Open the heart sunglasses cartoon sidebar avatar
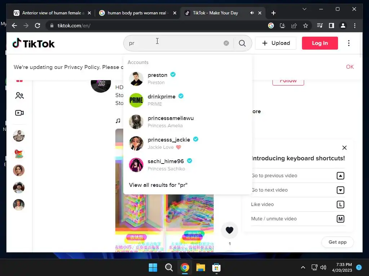 tap(19, 153)
